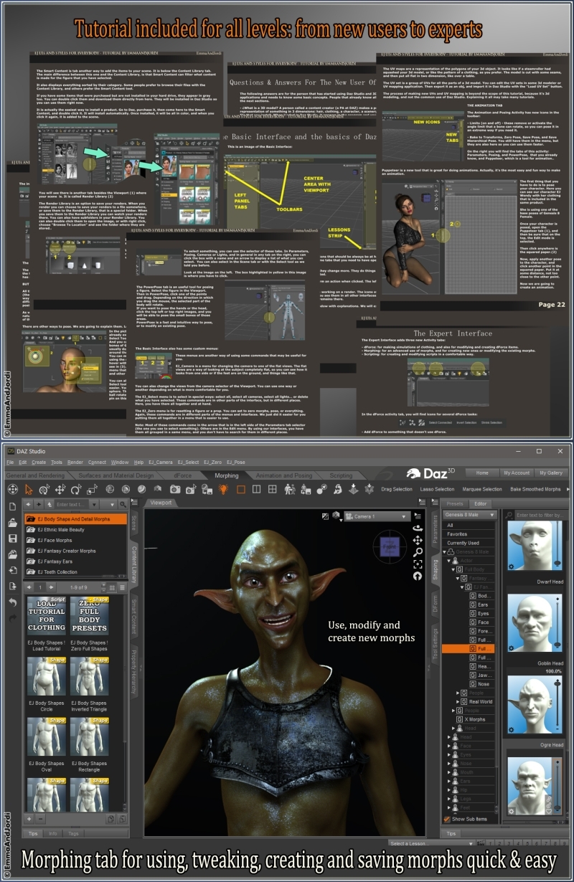
Task: Switch to the Scripting activity tab
Action: [341, 475]
